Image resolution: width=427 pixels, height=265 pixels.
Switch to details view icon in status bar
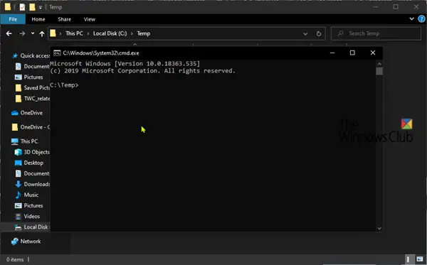[x=408, y=259]
